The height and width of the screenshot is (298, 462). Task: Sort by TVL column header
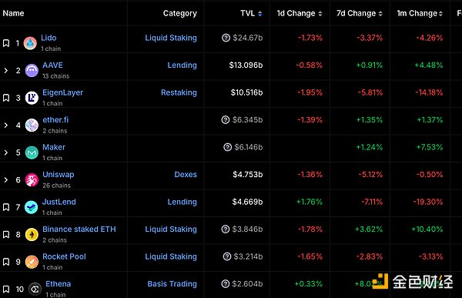click(251, 13)
